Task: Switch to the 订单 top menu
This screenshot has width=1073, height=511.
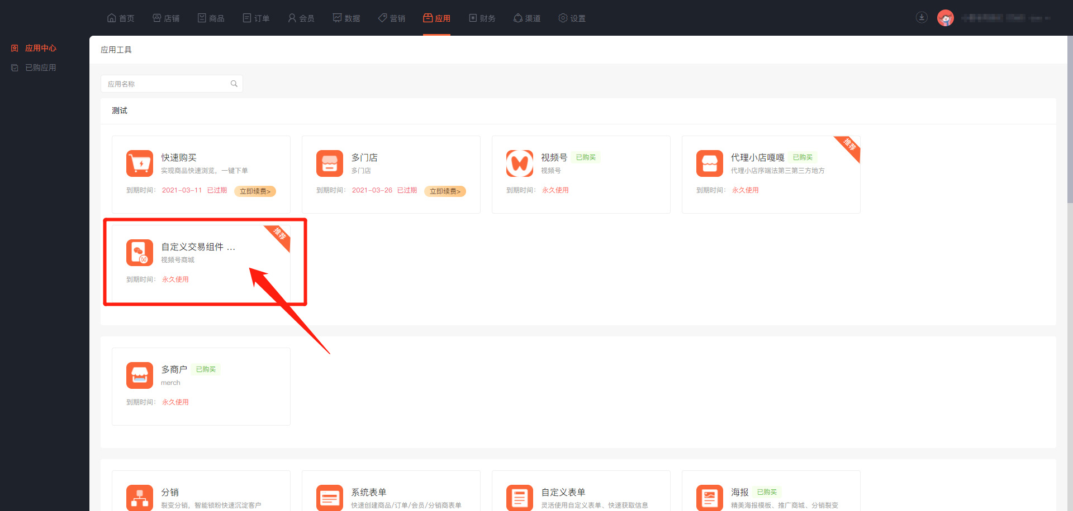Action: (x=256, y=18)
